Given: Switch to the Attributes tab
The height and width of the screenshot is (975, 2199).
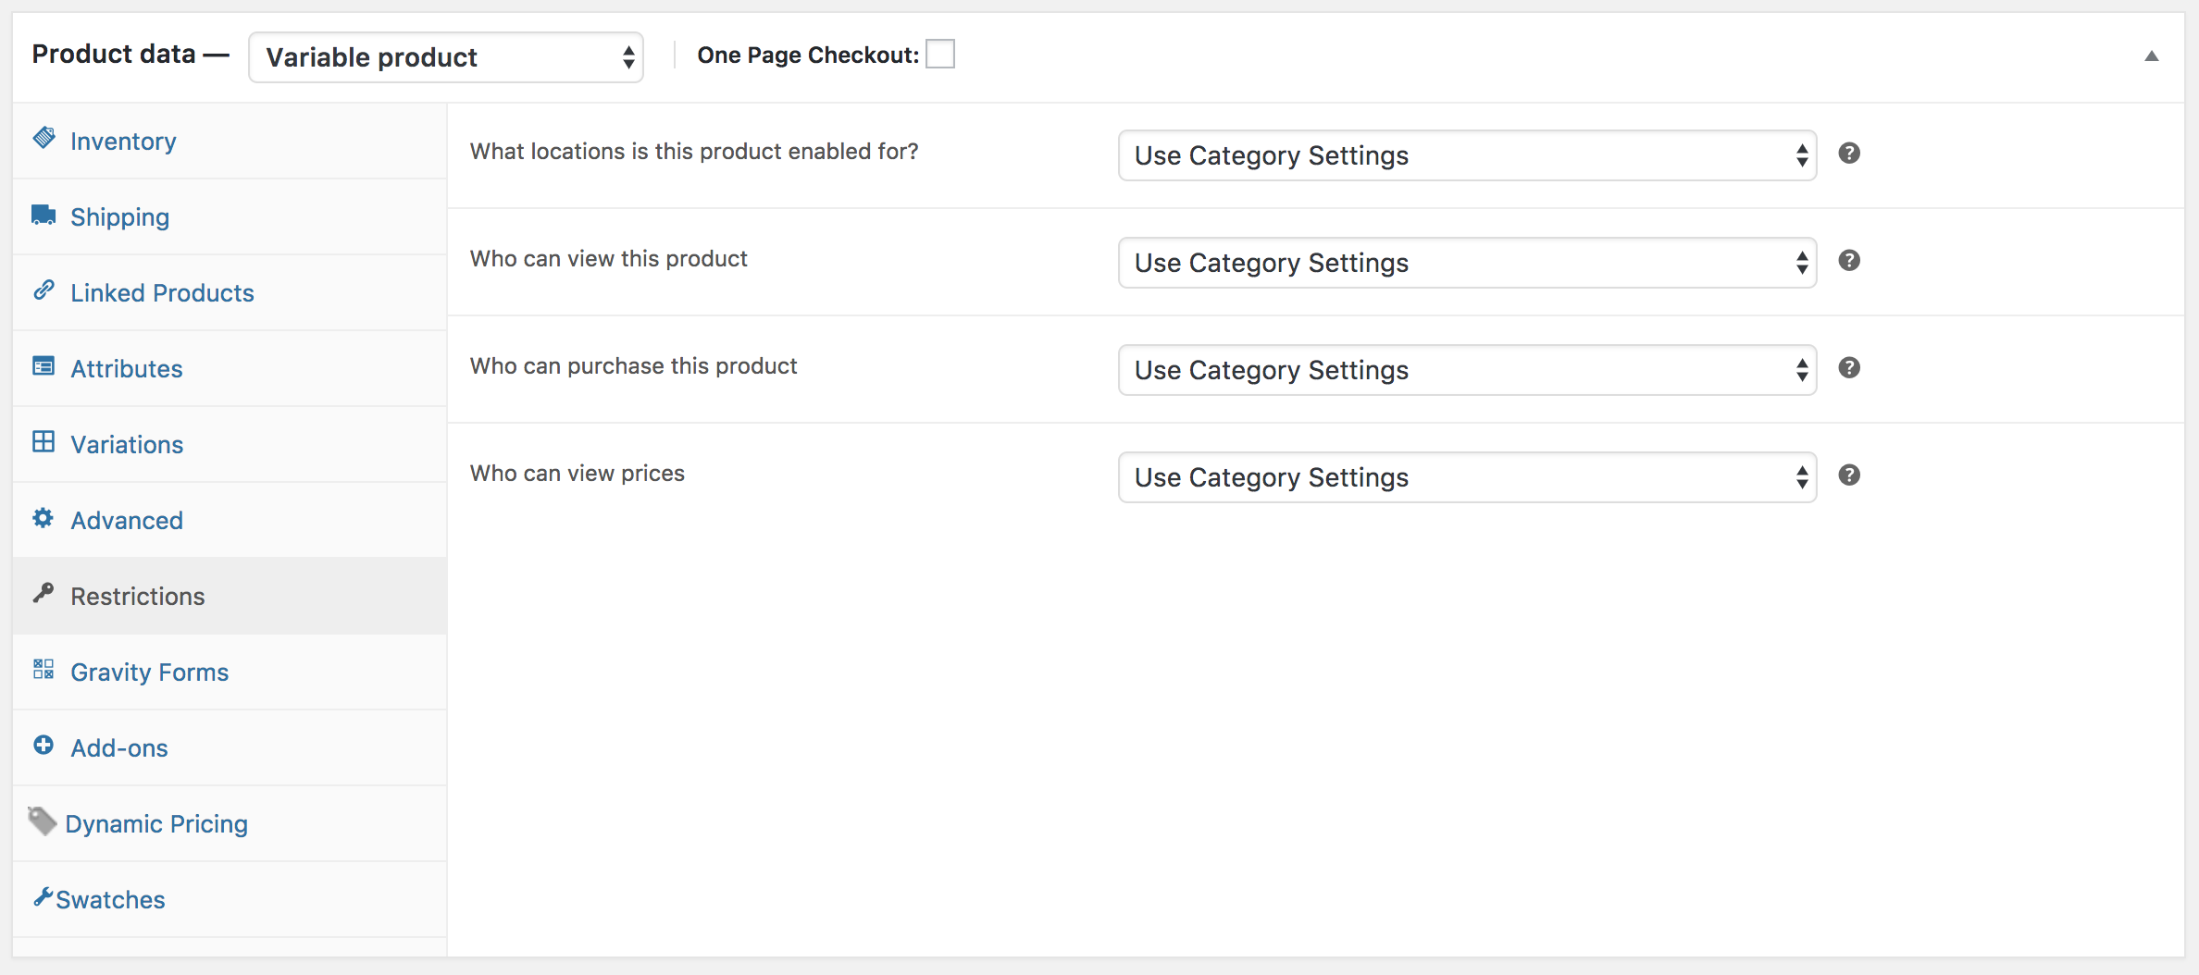Looking at the screenshot, I should pyautogui.click(x=127, y=369).
